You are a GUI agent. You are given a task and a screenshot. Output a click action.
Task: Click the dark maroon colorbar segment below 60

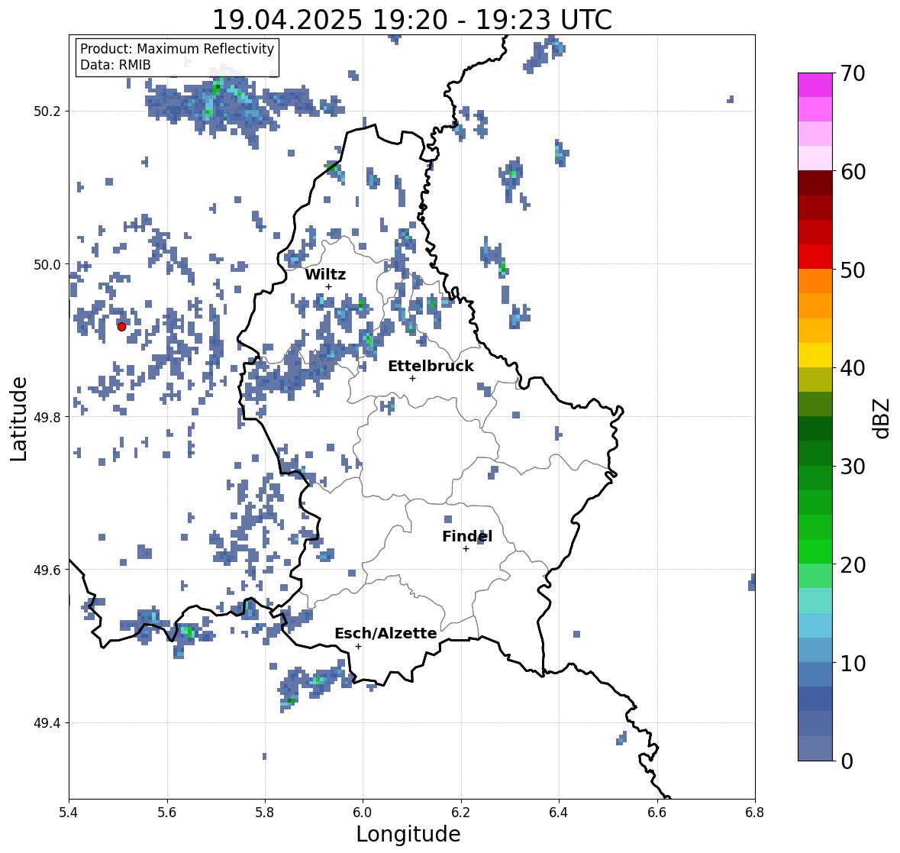click(x=815, y=183)
